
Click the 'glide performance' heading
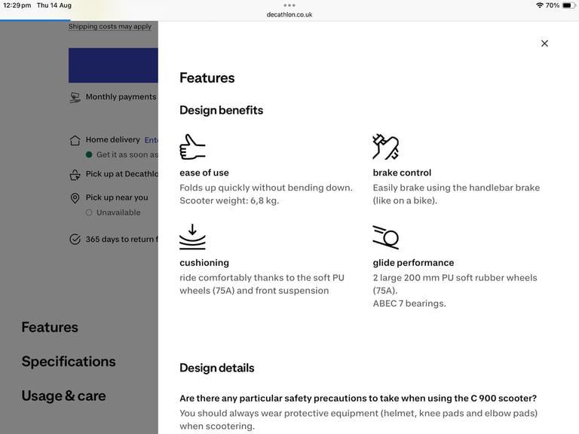pyautogui.click(x=413, y=263)
